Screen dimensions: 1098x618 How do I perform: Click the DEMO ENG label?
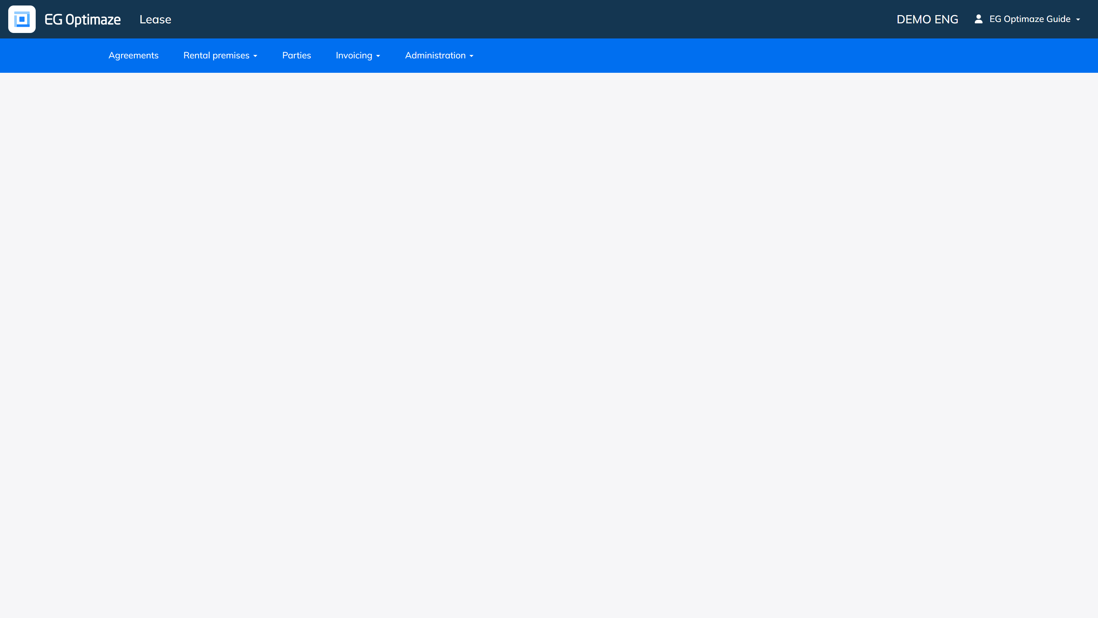point(927,20)
